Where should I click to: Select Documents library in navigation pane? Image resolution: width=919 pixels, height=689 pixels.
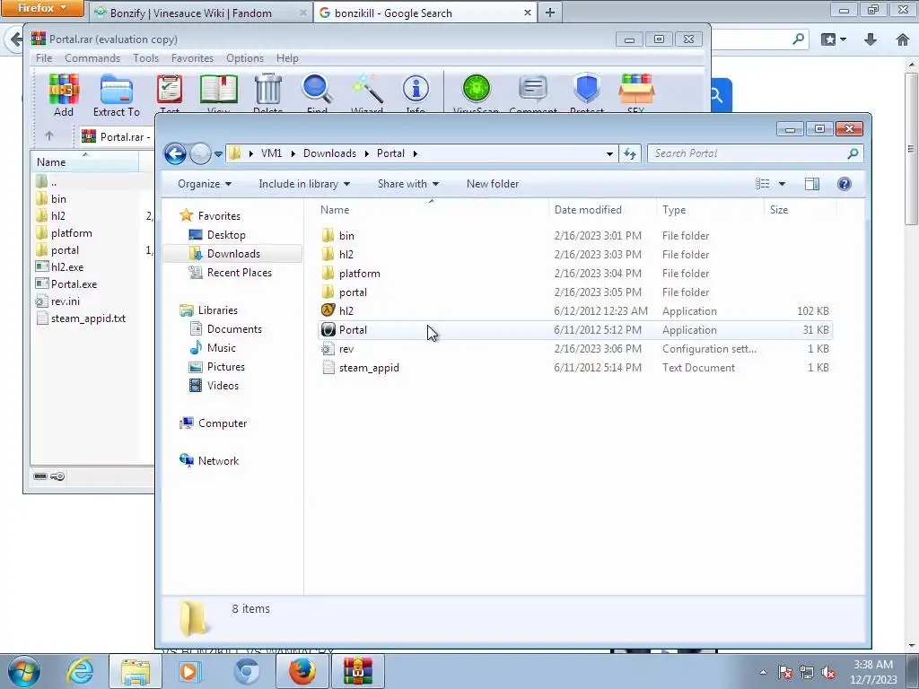234,329
